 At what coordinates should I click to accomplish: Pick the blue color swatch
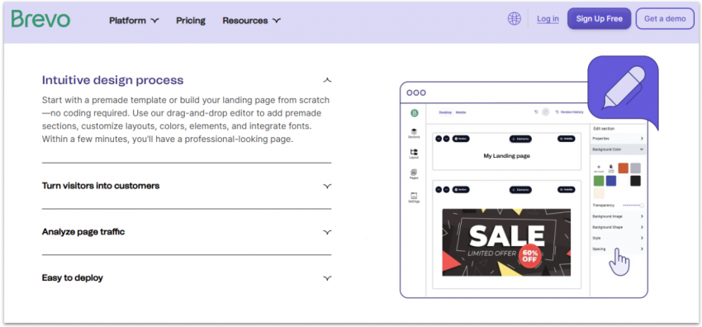pos(611,181)
